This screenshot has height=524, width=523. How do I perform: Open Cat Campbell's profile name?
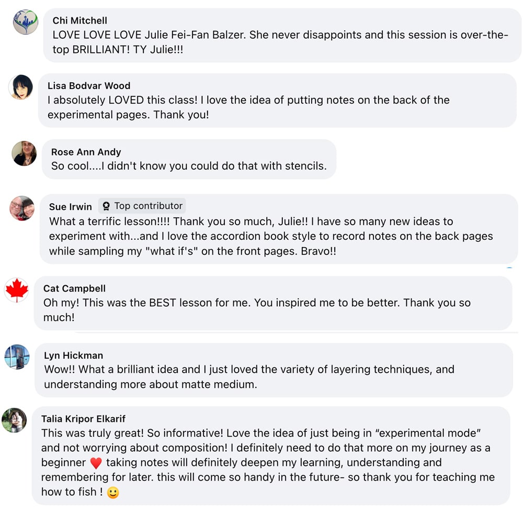tap(74, 288)
